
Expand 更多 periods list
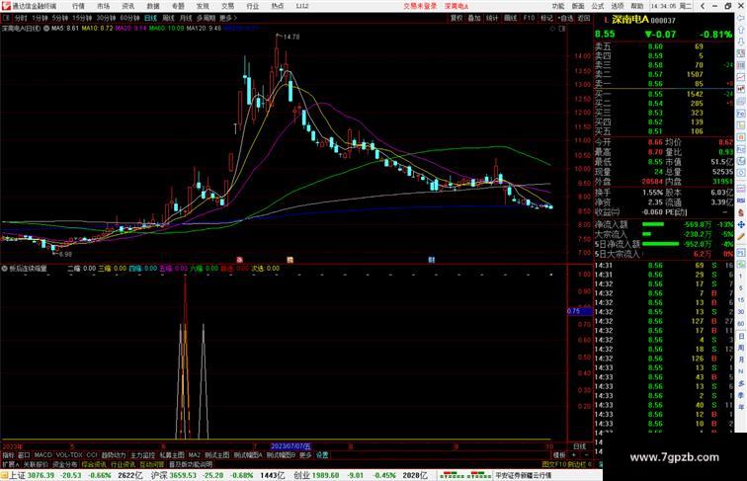pos(227,18)
